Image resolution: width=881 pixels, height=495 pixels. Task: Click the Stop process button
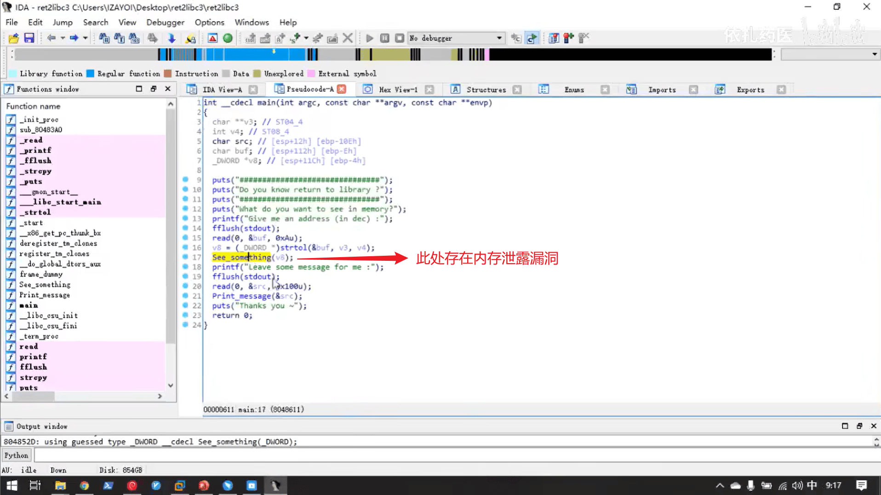tap(400, 38)
